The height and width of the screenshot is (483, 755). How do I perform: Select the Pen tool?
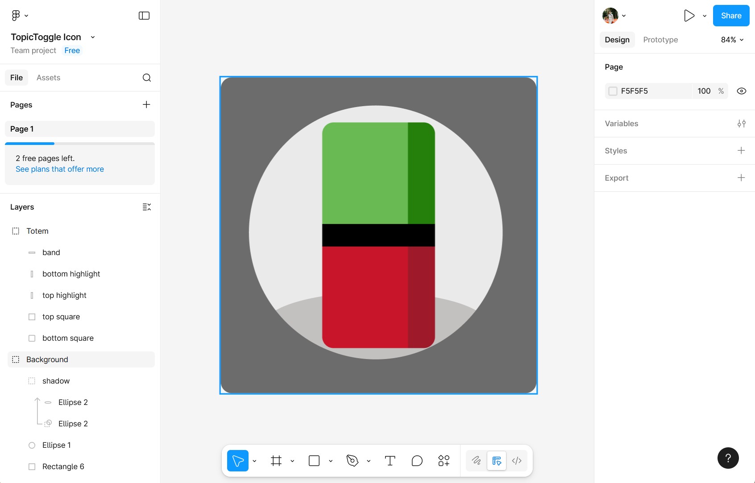[352, 461]
